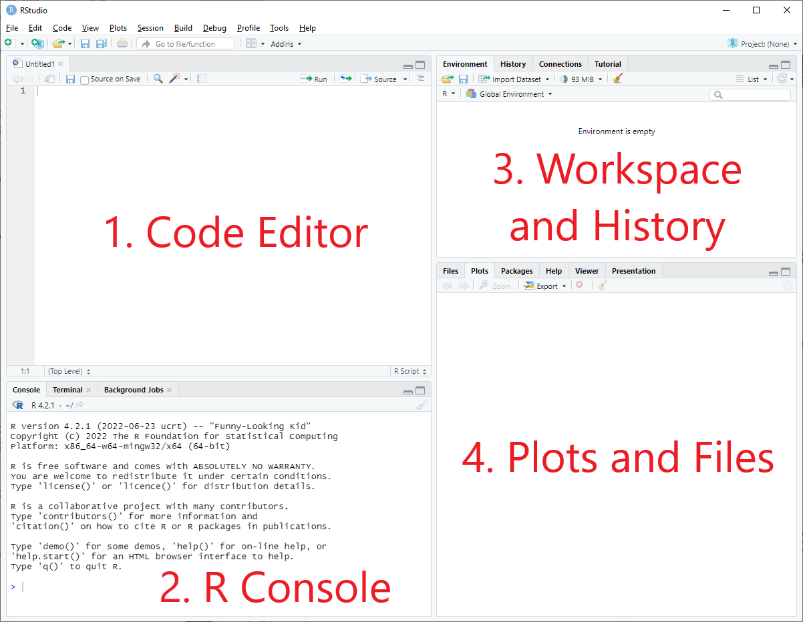Click the find/replace magnifier icon in editor

tap(158, 79)
